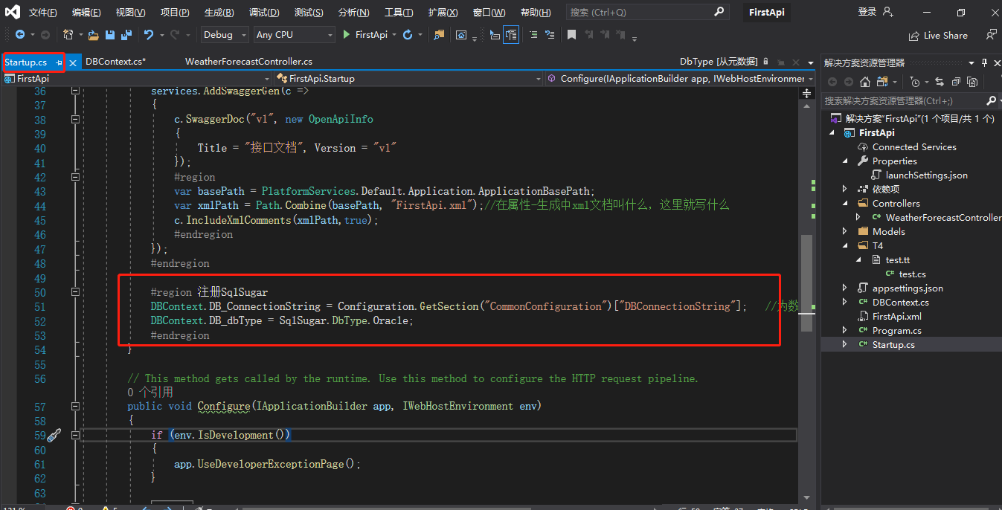Collapse the T4 folder
This screenshot has width=1002, height=510.
pos(845,246)
